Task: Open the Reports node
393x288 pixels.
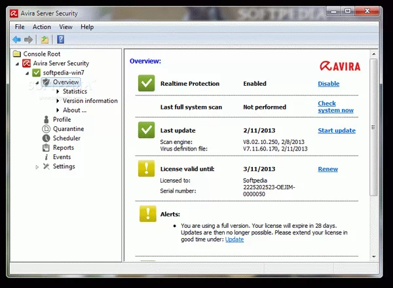Action: tap(64, 148)
